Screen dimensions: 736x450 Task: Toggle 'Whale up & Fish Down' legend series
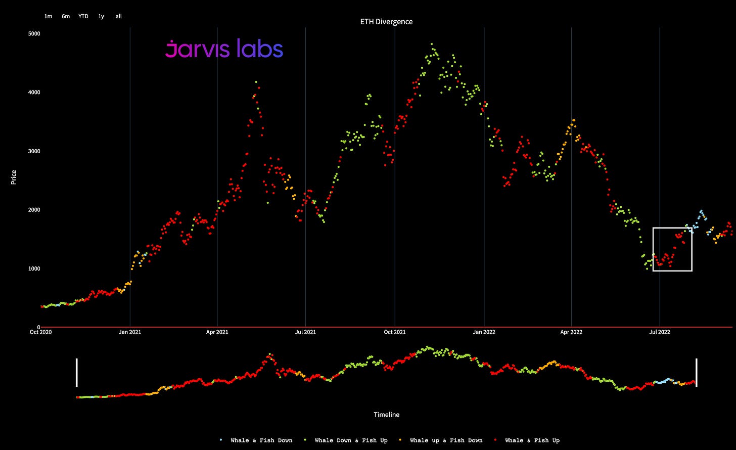tap(442, 440)
